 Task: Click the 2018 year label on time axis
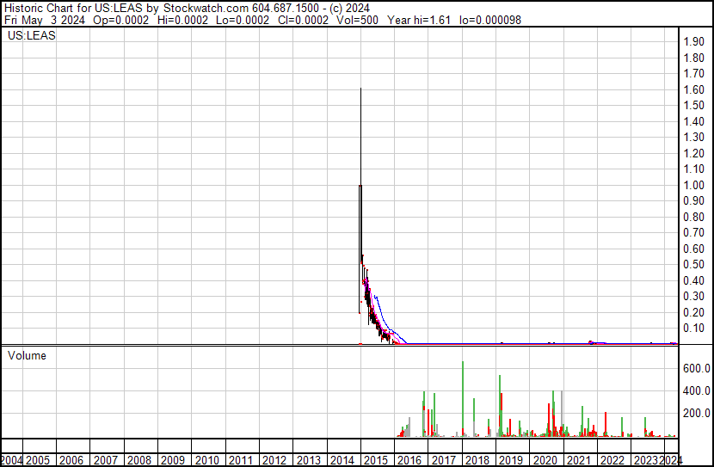[x=477, y=460]
